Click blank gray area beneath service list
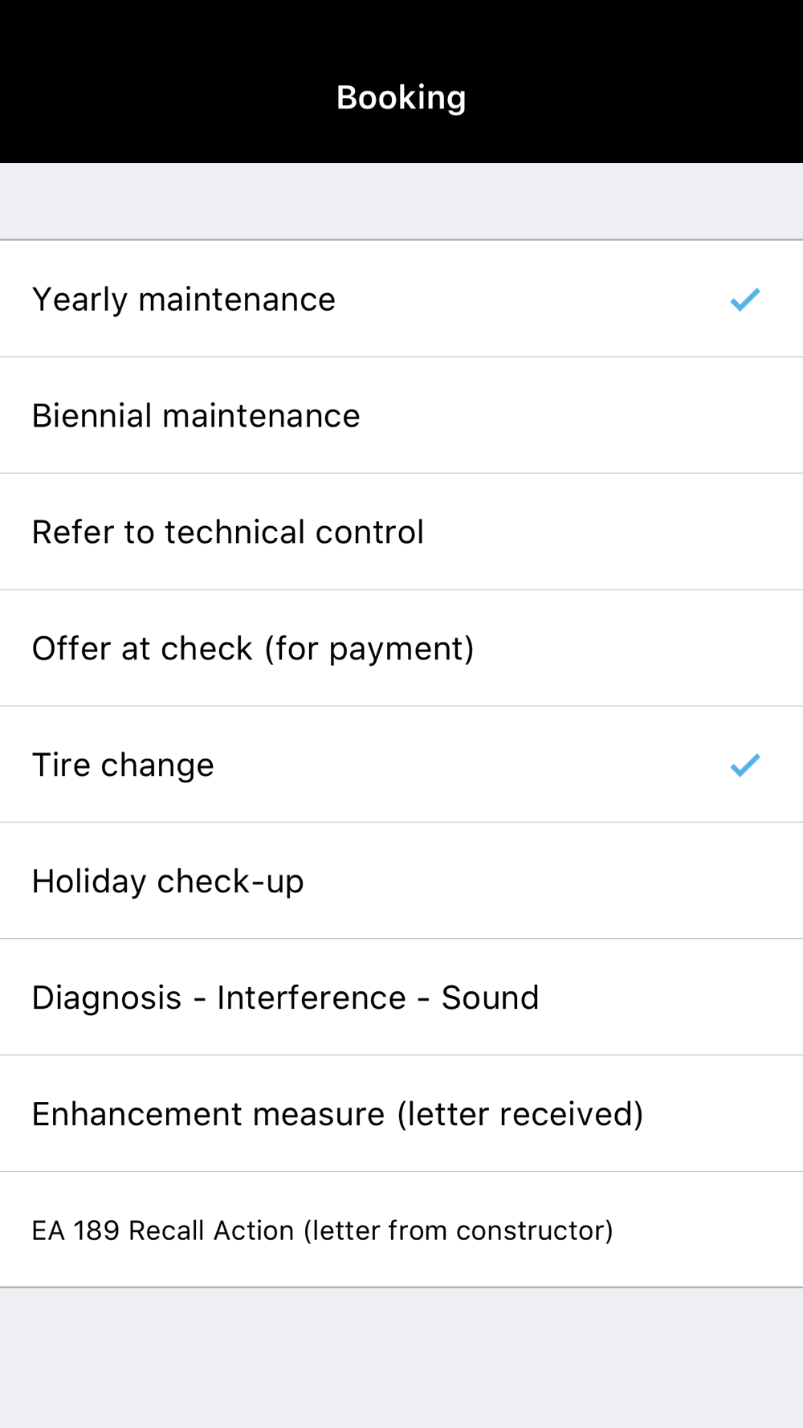The width and height of the screenshot is (803, 1428). tap(401, 1357)
